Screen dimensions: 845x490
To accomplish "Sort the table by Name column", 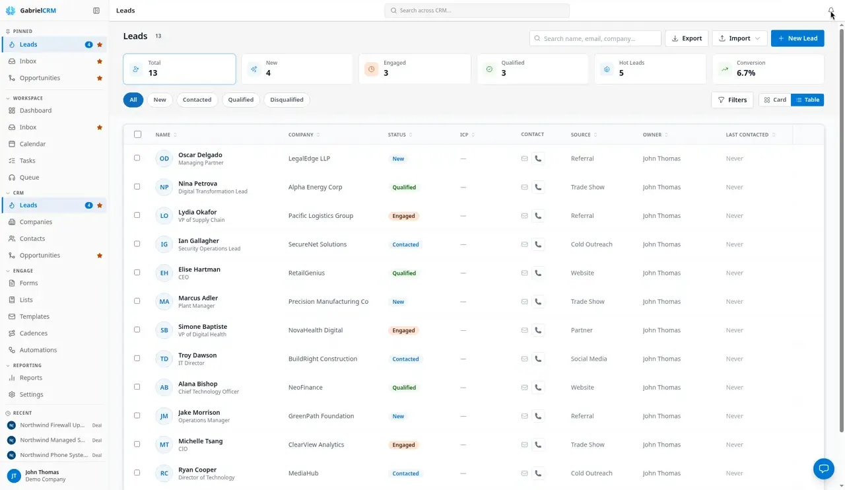I will pos(166,135).
